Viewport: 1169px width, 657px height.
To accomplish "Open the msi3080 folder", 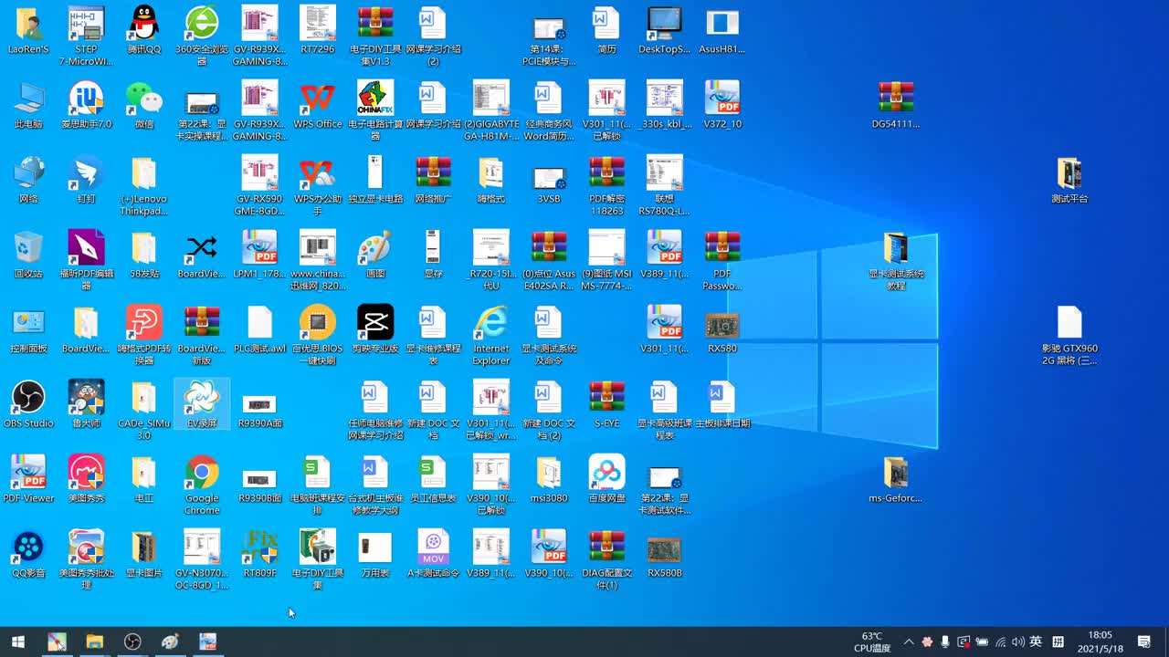I will (x=549, y=479).
